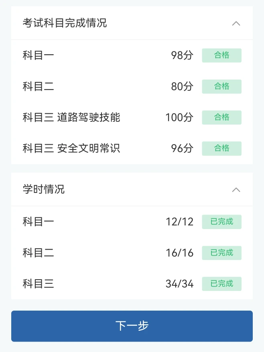The width and height of the screenshot is (264, 352).
Task: Click the 34/34 hours value
Action: pos(179,284)
